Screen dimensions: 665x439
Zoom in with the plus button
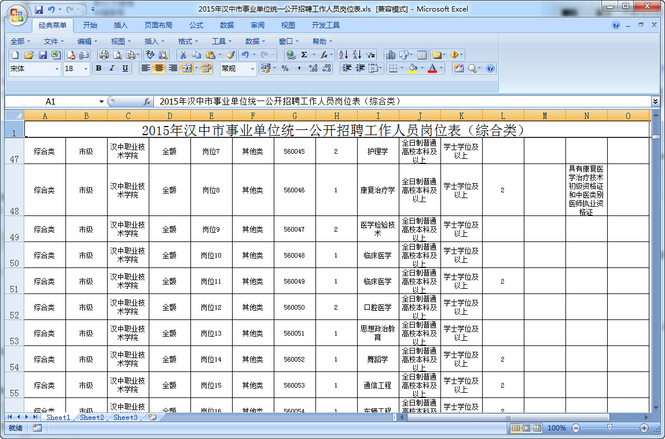(x=644, y=428)
